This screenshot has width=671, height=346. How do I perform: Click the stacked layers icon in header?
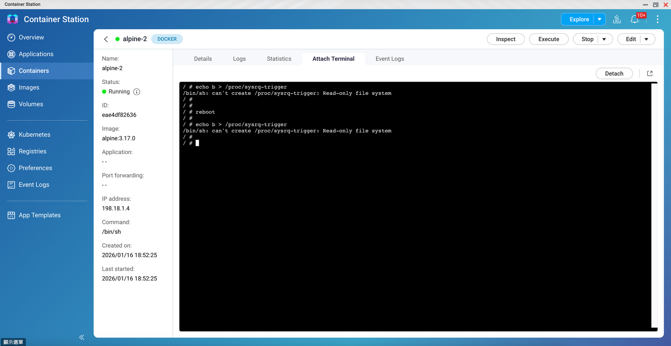click(617, 20)
